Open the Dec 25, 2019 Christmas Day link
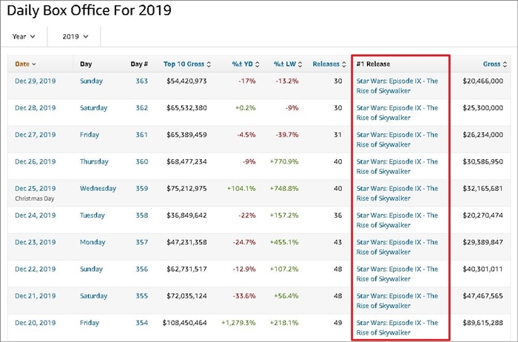The image size is (518, 342). 35,189
